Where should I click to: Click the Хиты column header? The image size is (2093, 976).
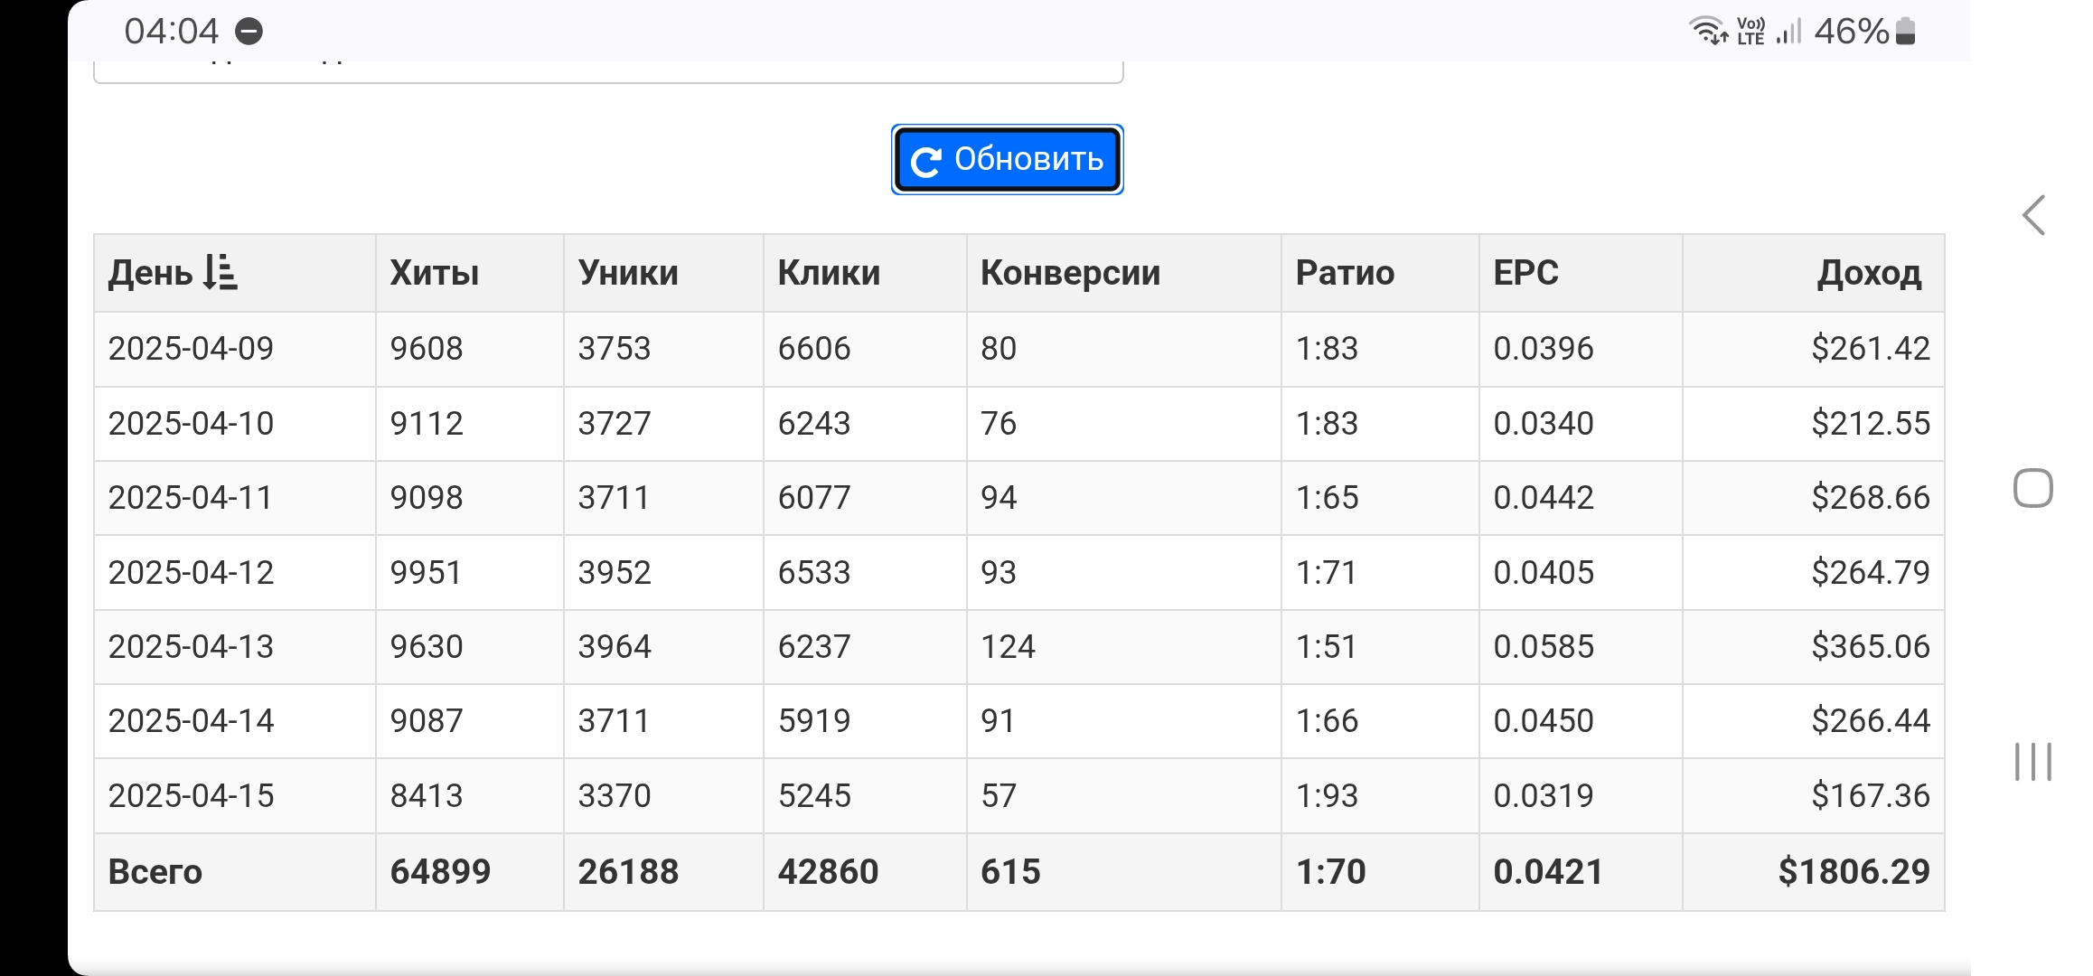tap(435, 273)
